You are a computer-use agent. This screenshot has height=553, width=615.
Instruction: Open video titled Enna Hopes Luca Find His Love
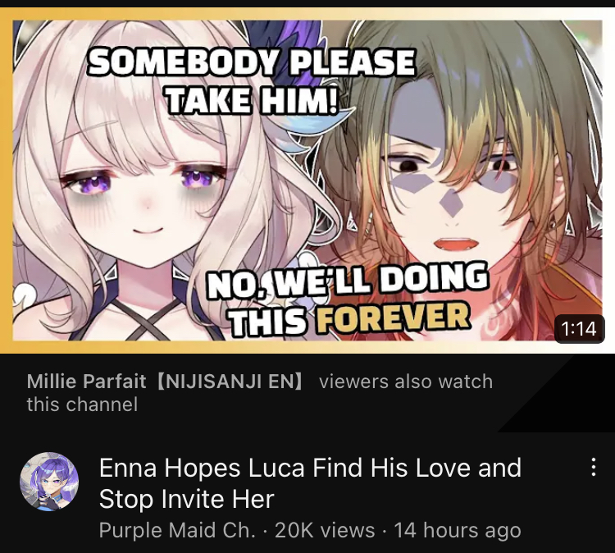coord(310,483)
